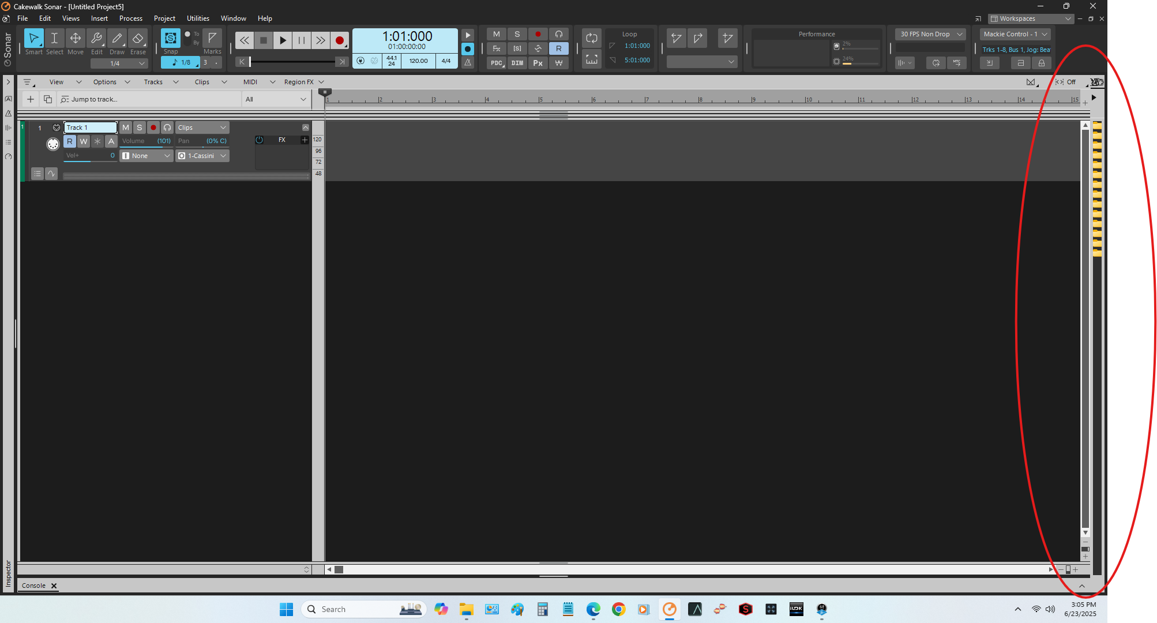Image resolution: width=1157 pixels, height=623 pixels.
Task: Rewind the transport
Action: [x=245, y=40]
